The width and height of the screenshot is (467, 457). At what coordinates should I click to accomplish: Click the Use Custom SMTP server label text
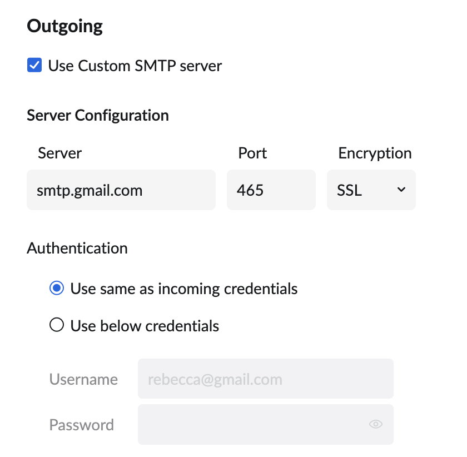[135, 66]
